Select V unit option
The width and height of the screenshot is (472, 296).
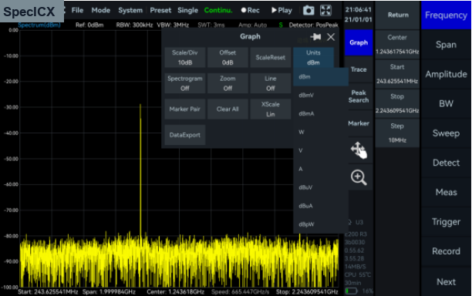321,150
